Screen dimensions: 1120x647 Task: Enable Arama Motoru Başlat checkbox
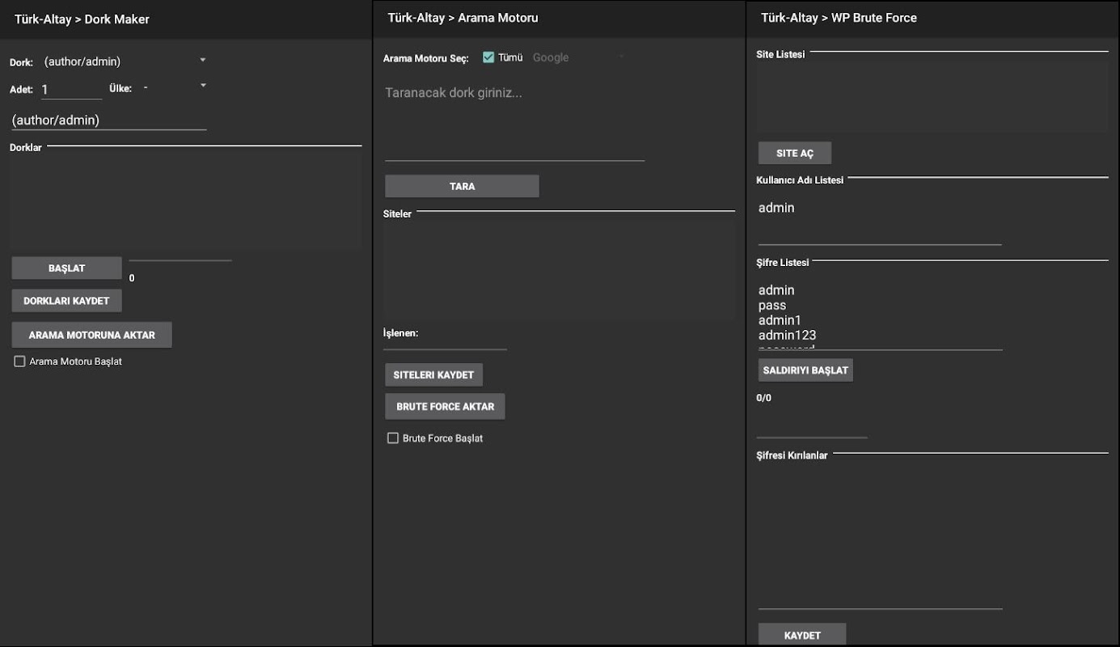point(20,362)
